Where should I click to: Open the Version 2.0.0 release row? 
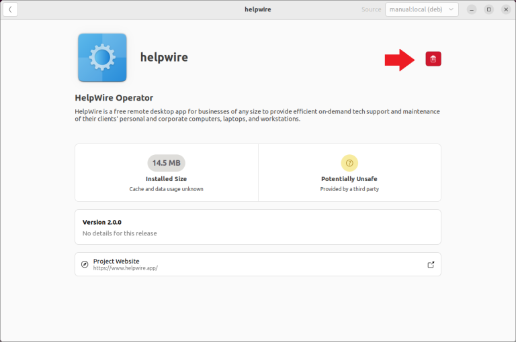tap(258, 227)
